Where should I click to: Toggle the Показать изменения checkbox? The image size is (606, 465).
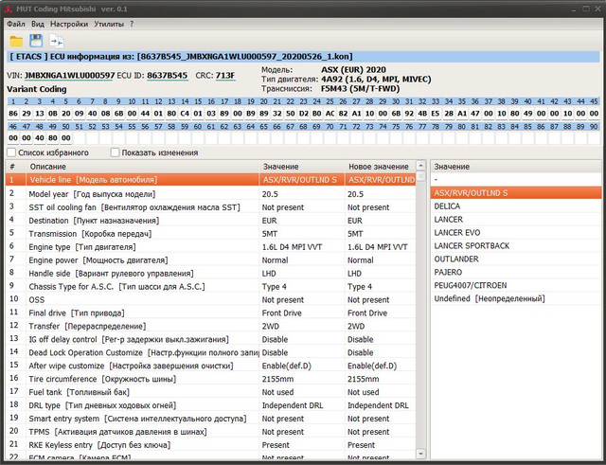click(115, 152)
